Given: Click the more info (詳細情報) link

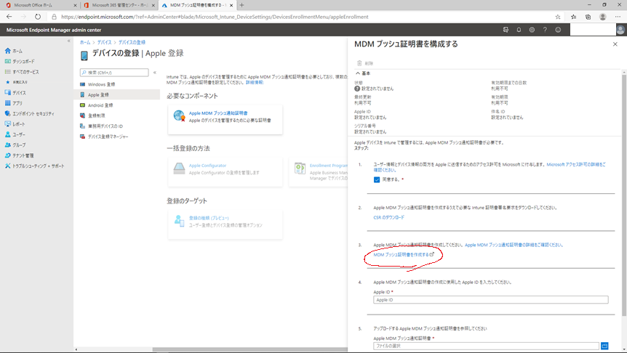Looking at the screenshot, I should (x=255, y=82).
